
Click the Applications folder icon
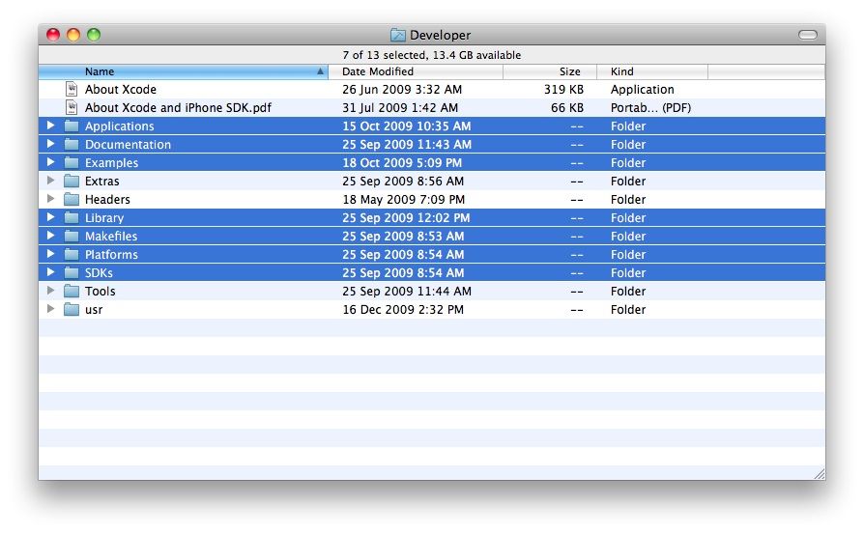pos(72,126)
